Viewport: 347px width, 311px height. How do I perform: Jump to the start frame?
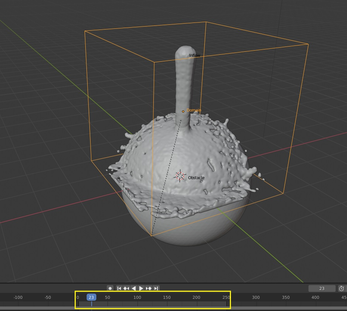119,288
